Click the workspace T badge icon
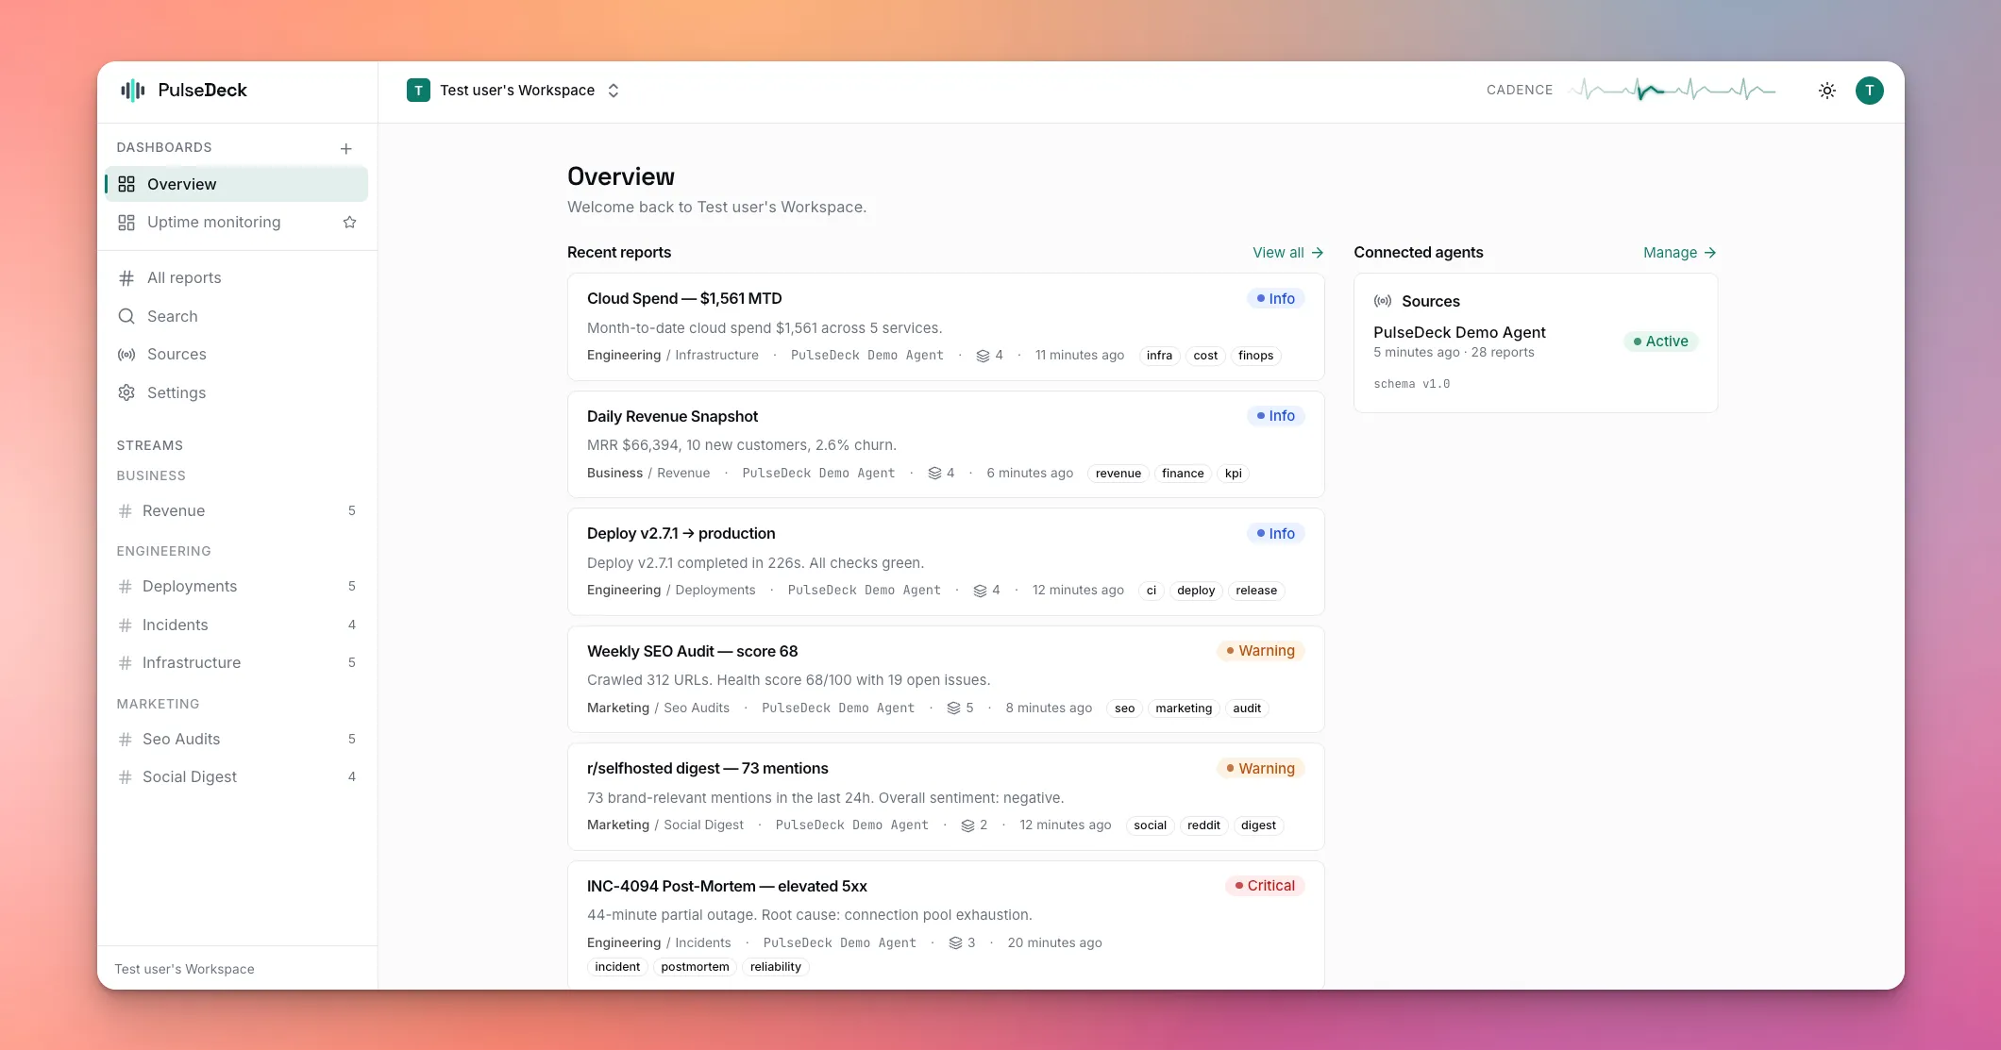2001x1050 pixels. click(418, 91)
